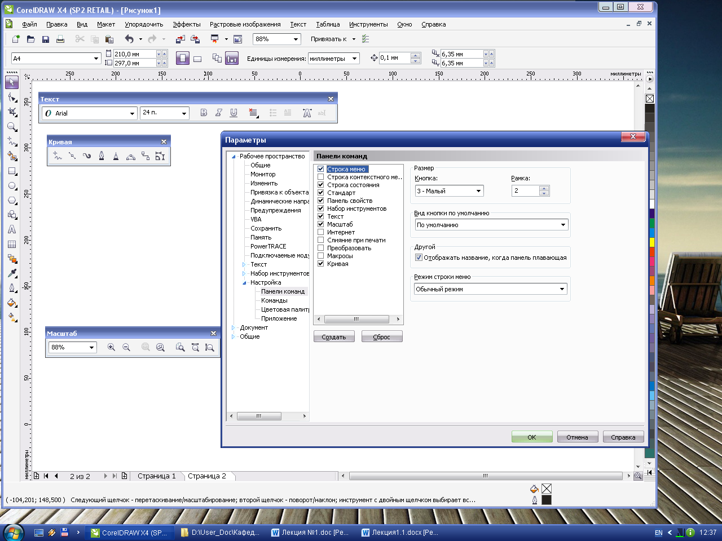Viewport: 722px width, 541px height.
Task: Click the New document icon
Action: (x=16, y=39)
